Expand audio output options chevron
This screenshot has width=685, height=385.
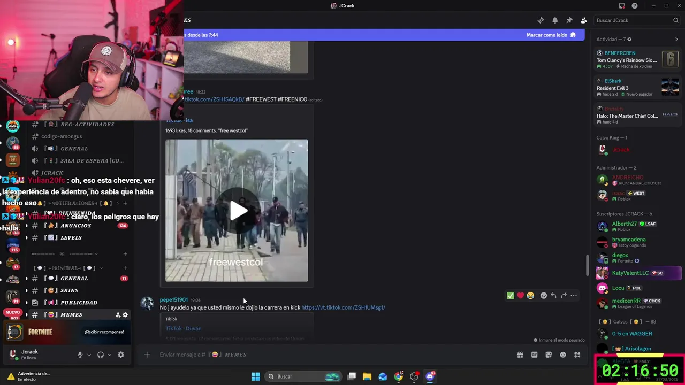(x=109, y=355)
